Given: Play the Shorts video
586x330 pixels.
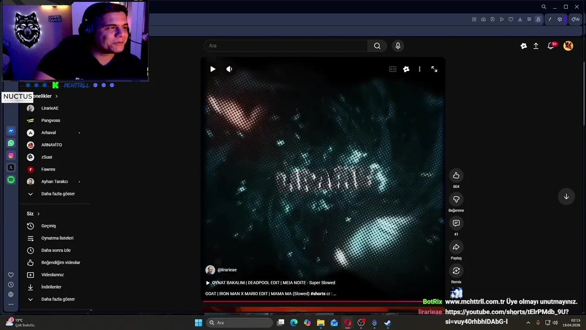Looking at the screenshot, I should (213, 69).
